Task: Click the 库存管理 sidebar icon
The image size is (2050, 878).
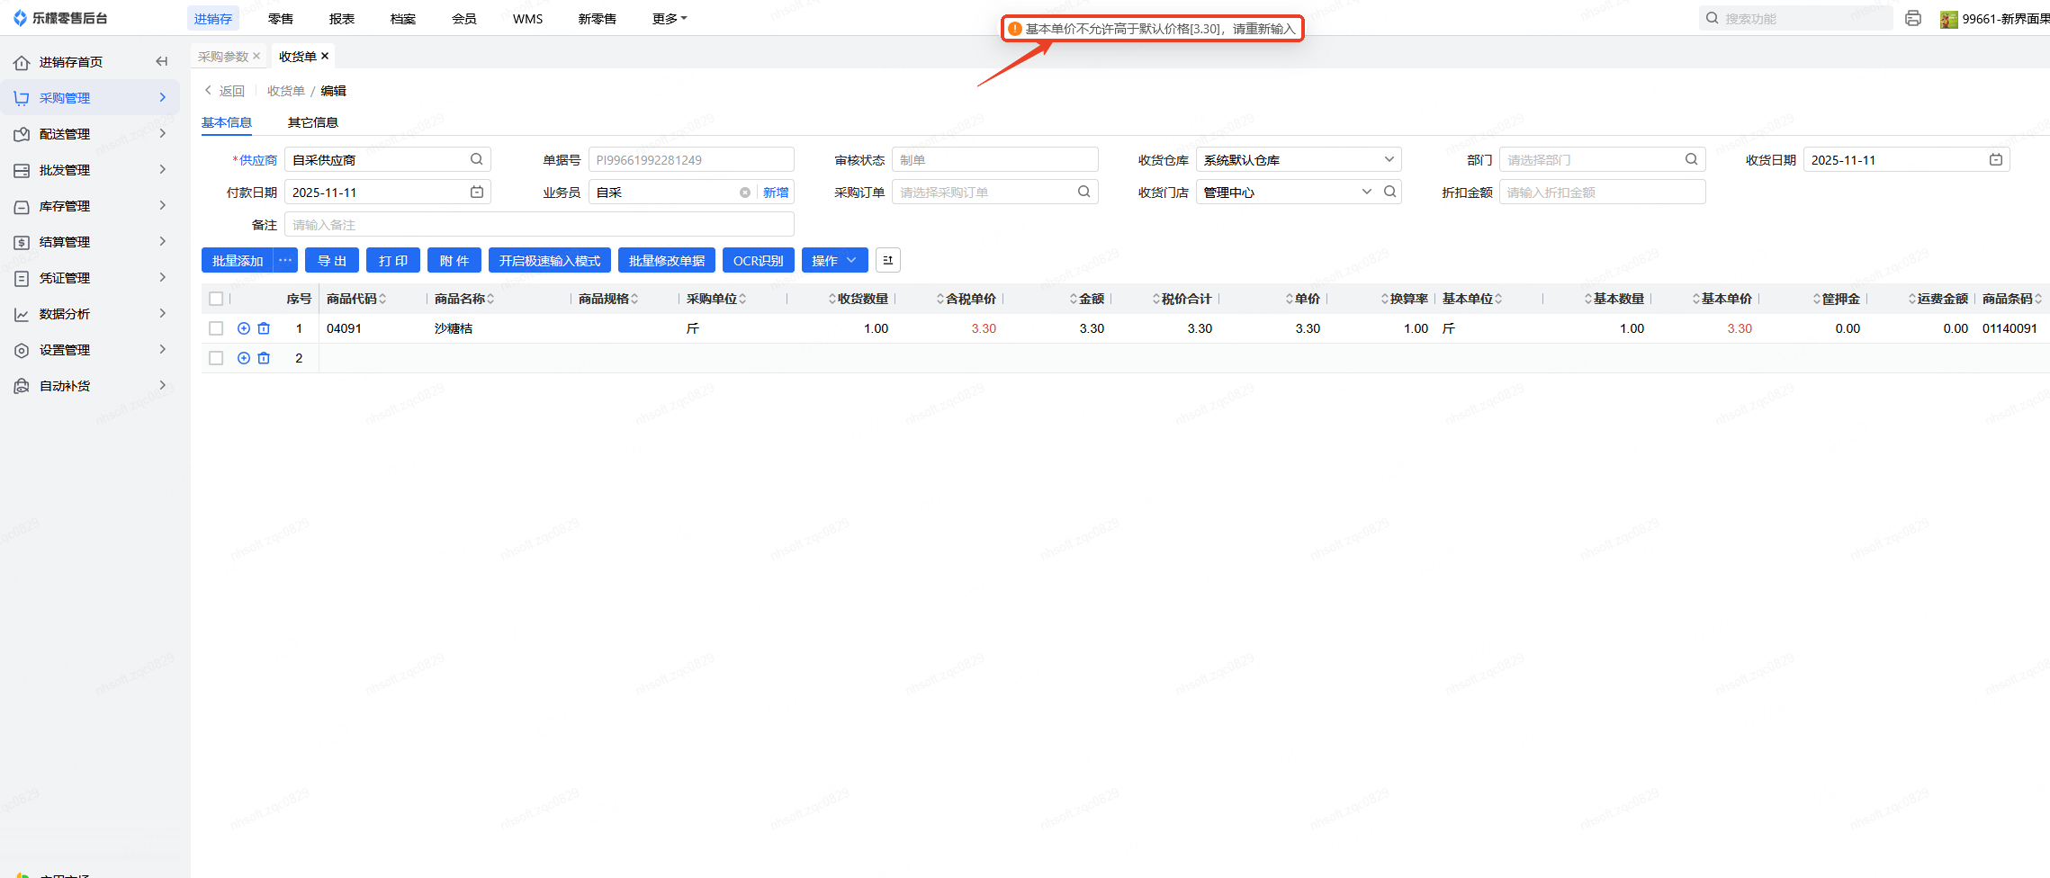Action: [22, 206]
